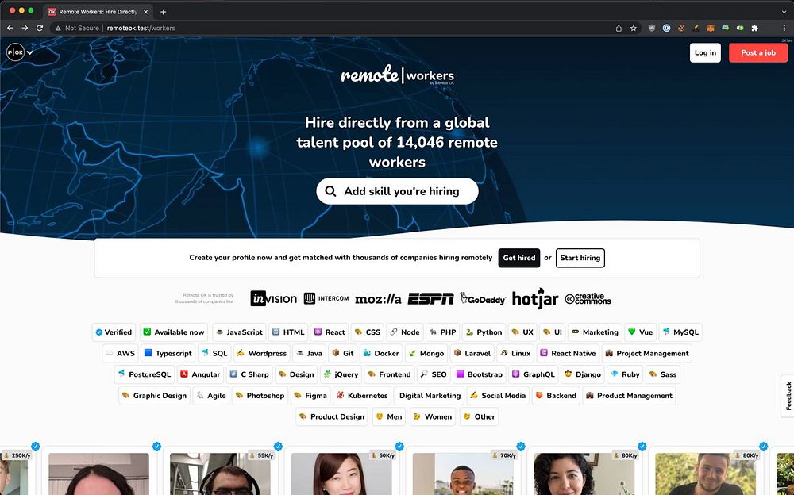This screenshot has width=794, height=495.
Task: Filter workers by Women tag
Action: pyautogui.click(x=433, y=417)
